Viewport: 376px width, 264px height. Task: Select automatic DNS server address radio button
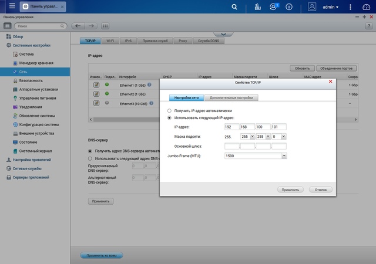pyautogui.click(x=90, y=151)
